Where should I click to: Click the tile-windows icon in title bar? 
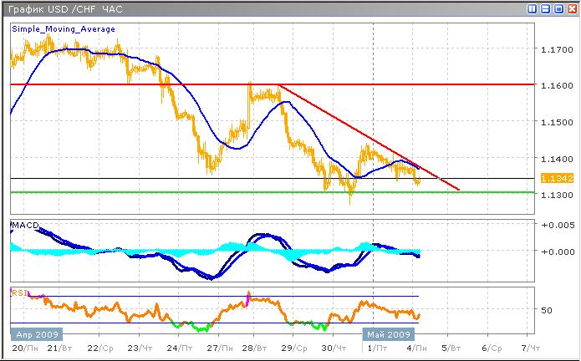533,8
